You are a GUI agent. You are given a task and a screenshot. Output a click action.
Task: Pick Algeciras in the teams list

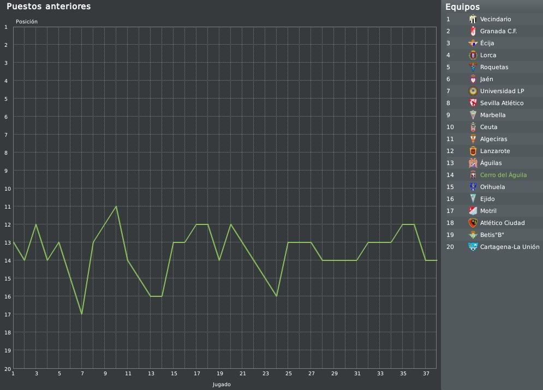click(493, 139)
